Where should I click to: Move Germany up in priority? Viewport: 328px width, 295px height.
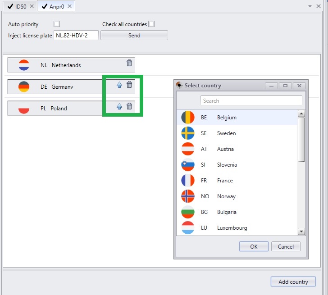coord(119,85)
